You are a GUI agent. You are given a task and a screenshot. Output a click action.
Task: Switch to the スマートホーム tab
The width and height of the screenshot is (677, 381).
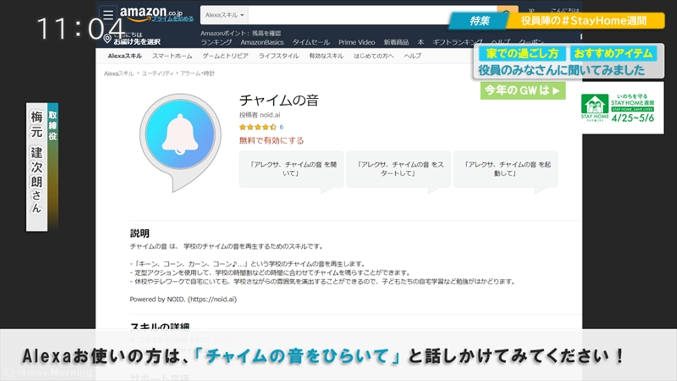point(172,56)
